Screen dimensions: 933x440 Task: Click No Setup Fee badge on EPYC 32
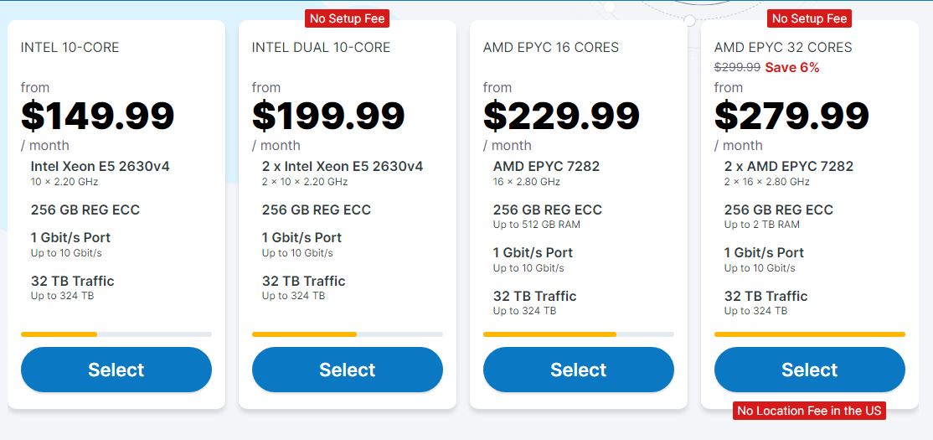tap(809, 18)
